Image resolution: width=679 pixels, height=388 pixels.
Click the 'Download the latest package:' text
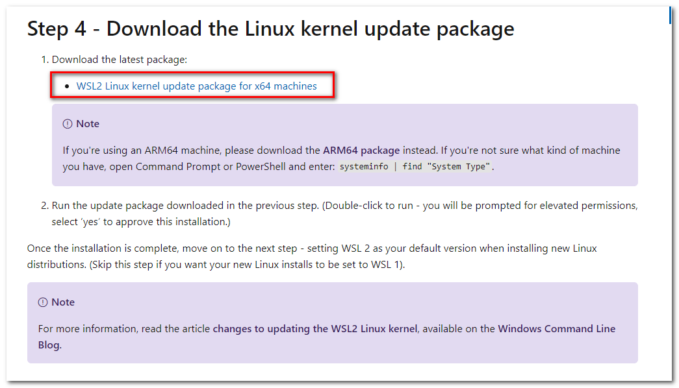click(x=120, y=60)
